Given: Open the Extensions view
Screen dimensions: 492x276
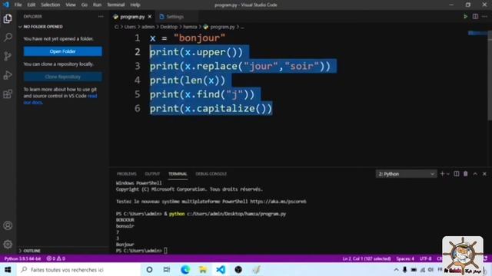Looking at the screenshot, I should pyautogui.click(x=8, y=94).
